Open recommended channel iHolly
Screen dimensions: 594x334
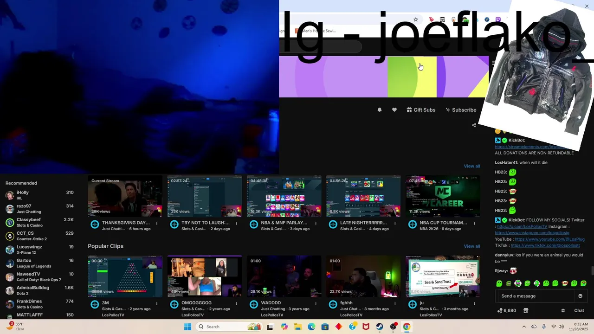tap(39, 195)
